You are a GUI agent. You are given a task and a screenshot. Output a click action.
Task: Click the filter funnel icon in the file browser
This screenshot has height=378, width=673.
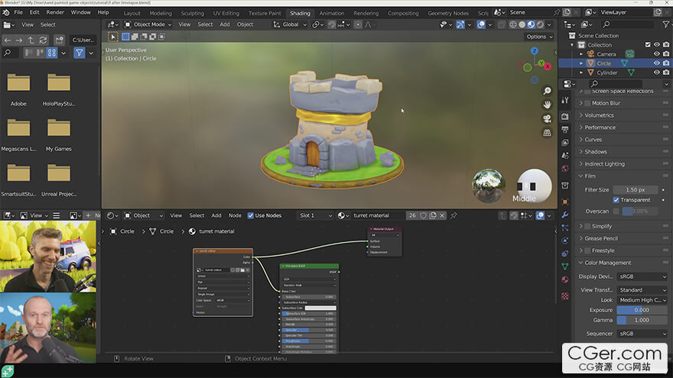click(x=79, y=53)
